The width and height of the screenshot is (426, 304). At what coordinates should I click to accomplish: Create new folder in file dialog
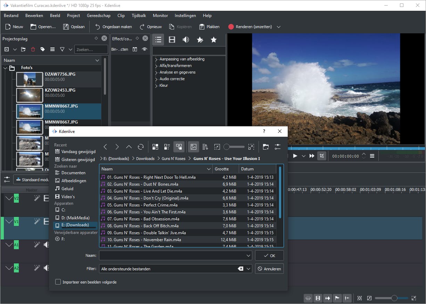coord(266,147)
